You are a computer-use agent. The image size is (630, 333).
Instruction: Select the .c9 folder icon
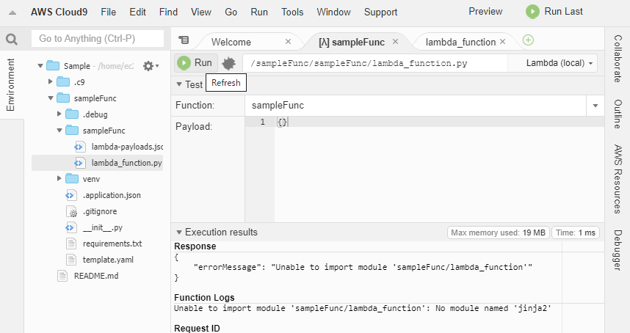tap(63, 82)
